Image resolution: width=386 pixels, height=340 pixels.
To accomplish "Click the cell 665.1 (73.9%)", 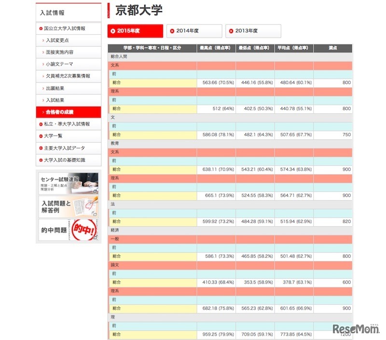I will pyautogui.click(x=216, y=196).
